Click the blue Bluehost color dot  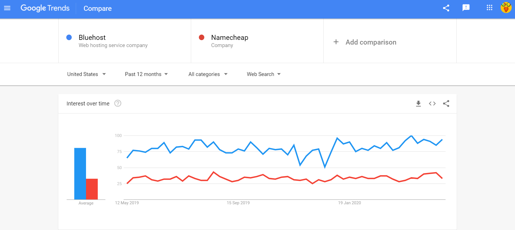pos(69,37)
